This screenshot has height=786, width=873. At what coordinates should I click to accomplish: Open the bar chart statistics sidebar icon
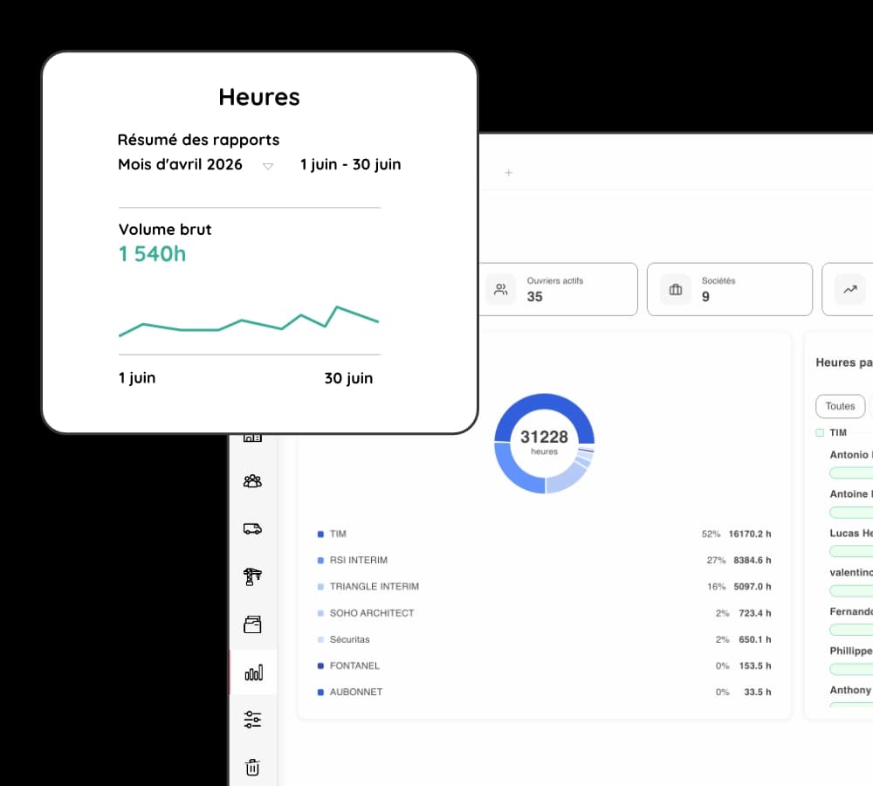click(x=253, y=672)
